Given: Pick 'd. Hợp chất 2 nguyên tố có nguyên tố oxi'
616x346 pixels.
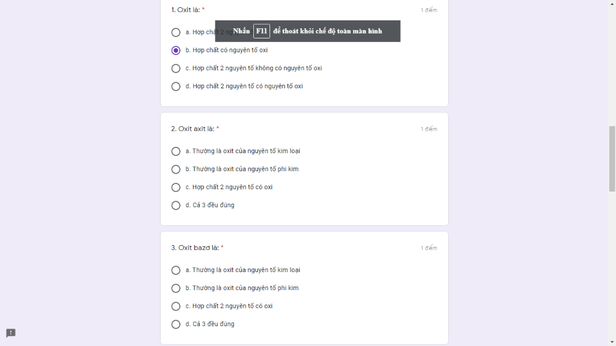Looking at the screenshot, I should click(176, 86).
